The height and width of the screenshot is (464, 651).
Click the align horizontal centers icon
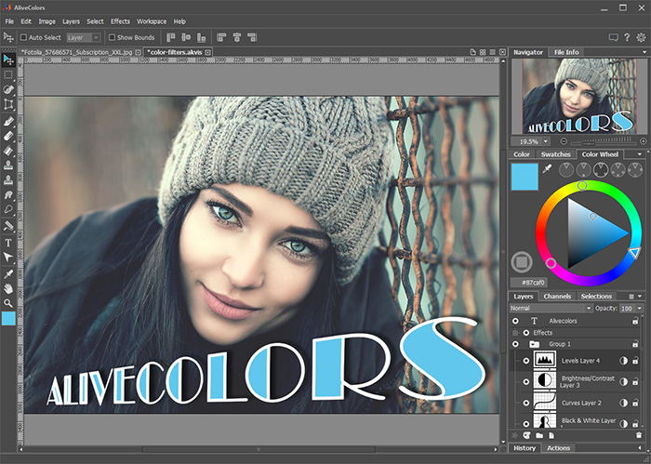pos(236,38)
